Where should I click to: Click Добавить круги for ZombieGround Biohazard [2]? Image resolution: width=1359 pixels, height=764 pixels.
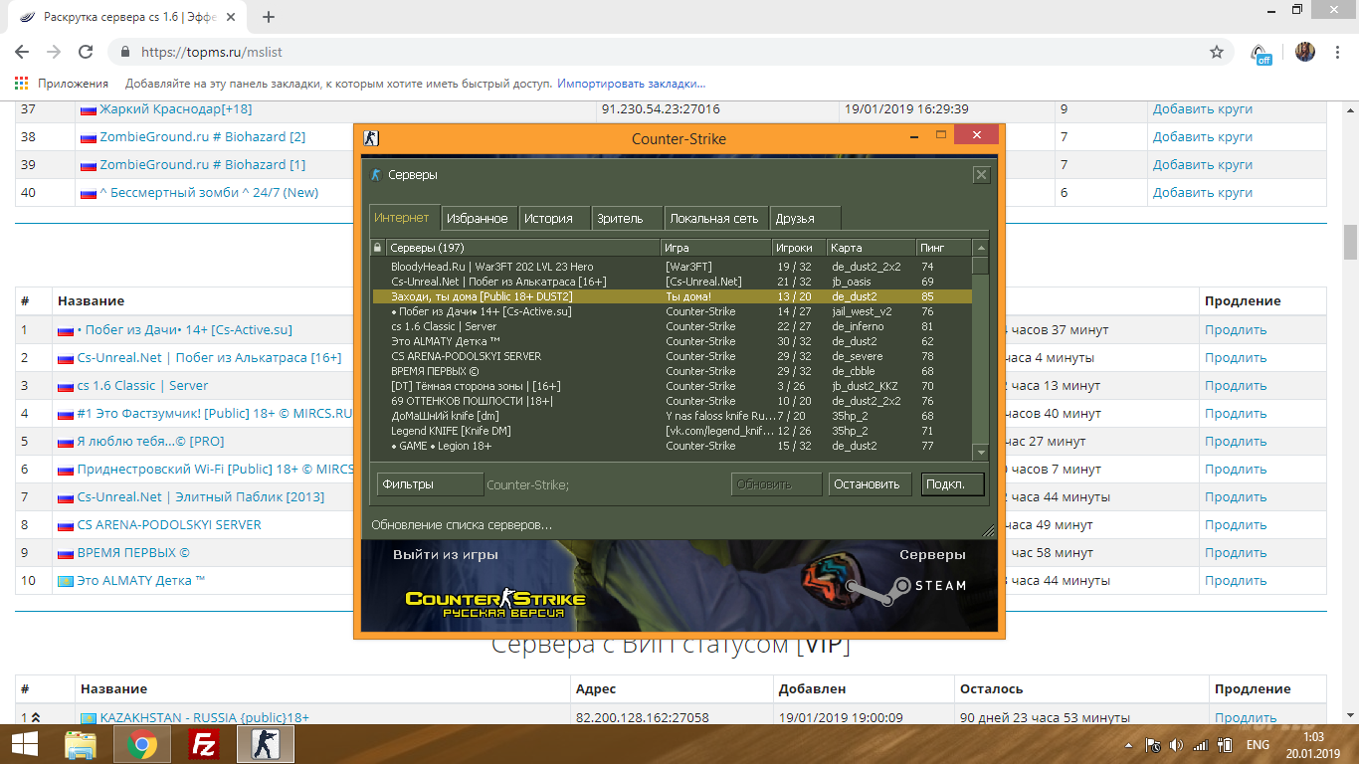pos(1203,137)
